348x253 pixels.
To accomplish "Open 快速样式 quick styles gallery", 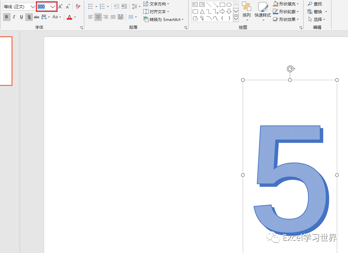I will click(263, 11).
